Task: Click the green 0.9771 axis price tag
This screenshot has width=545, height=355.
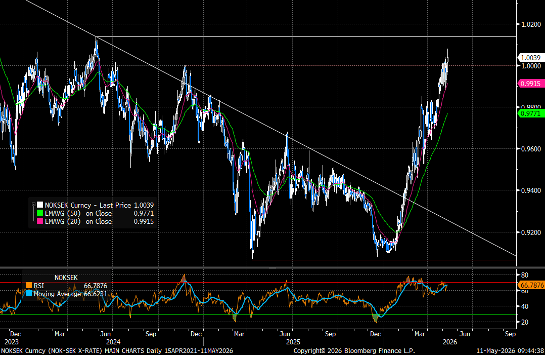Action: point(531,113)
